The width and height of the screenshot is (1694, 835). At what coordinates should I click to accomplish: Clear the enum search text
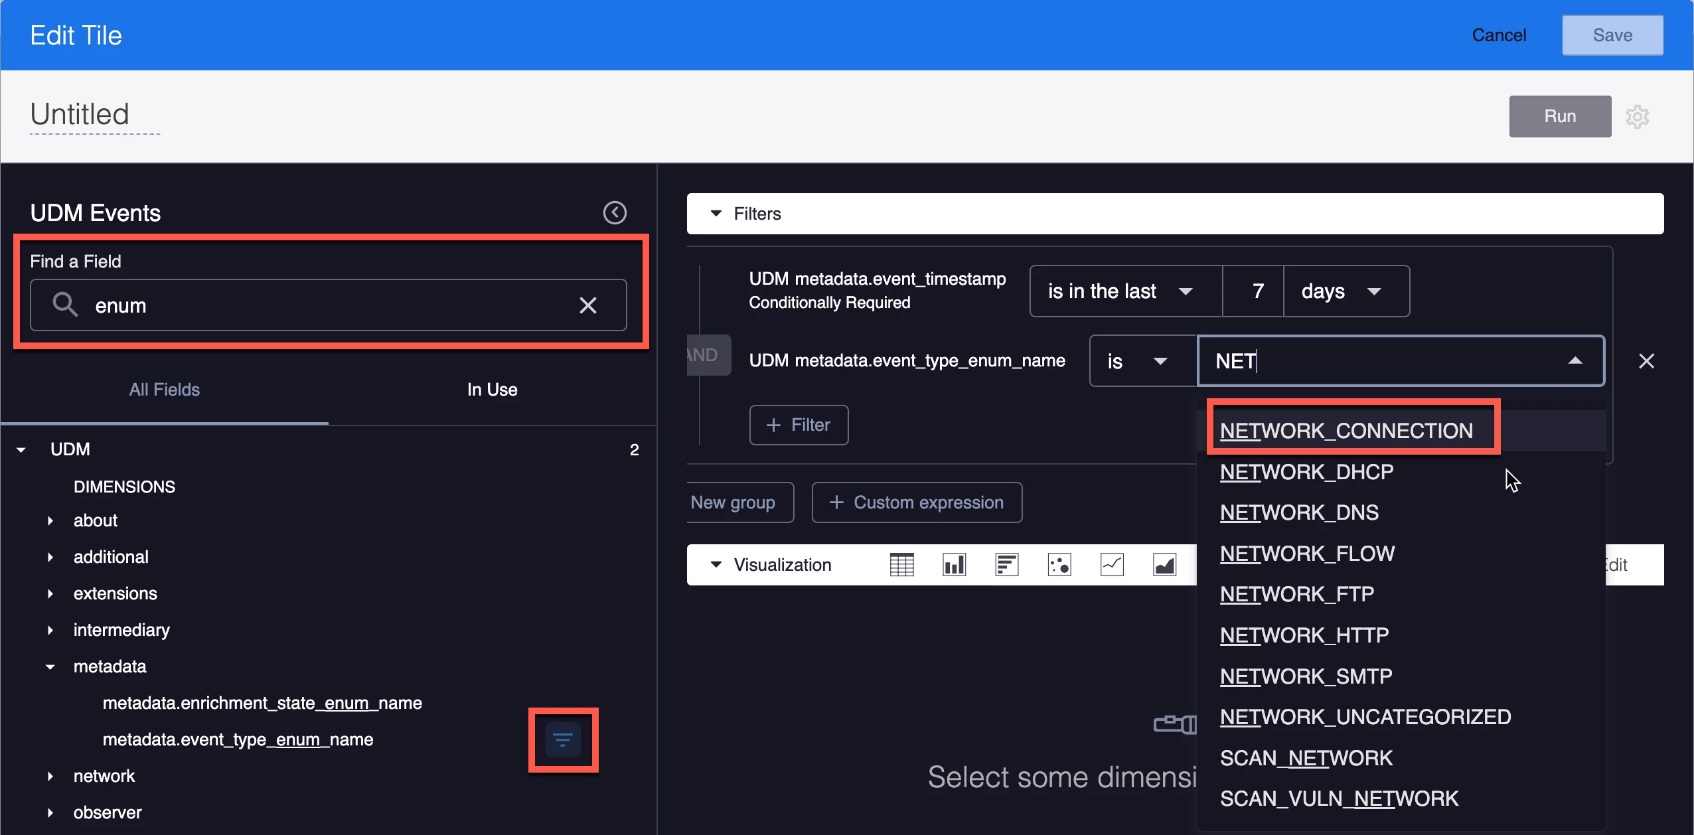coord(588,305)
